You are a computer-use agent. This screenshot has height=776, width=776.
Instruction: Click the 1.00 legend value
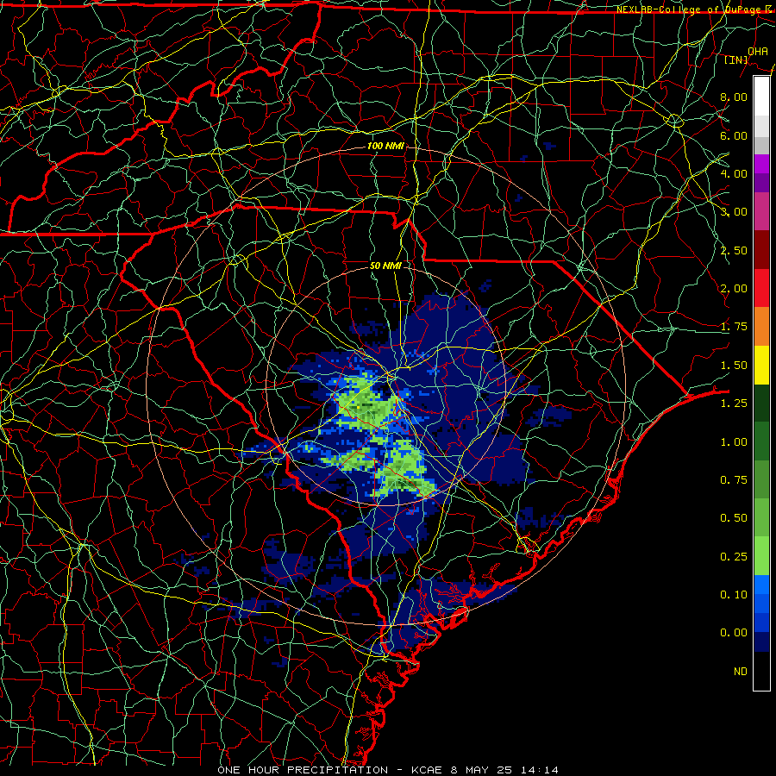[734, 442]
